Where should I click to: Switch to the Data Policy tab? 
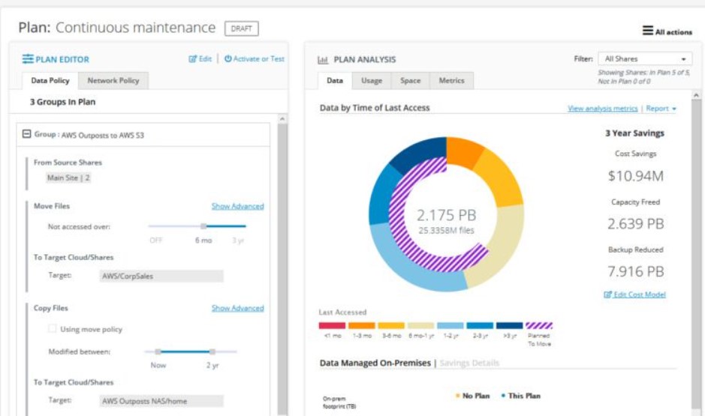(x=50, y=81)
